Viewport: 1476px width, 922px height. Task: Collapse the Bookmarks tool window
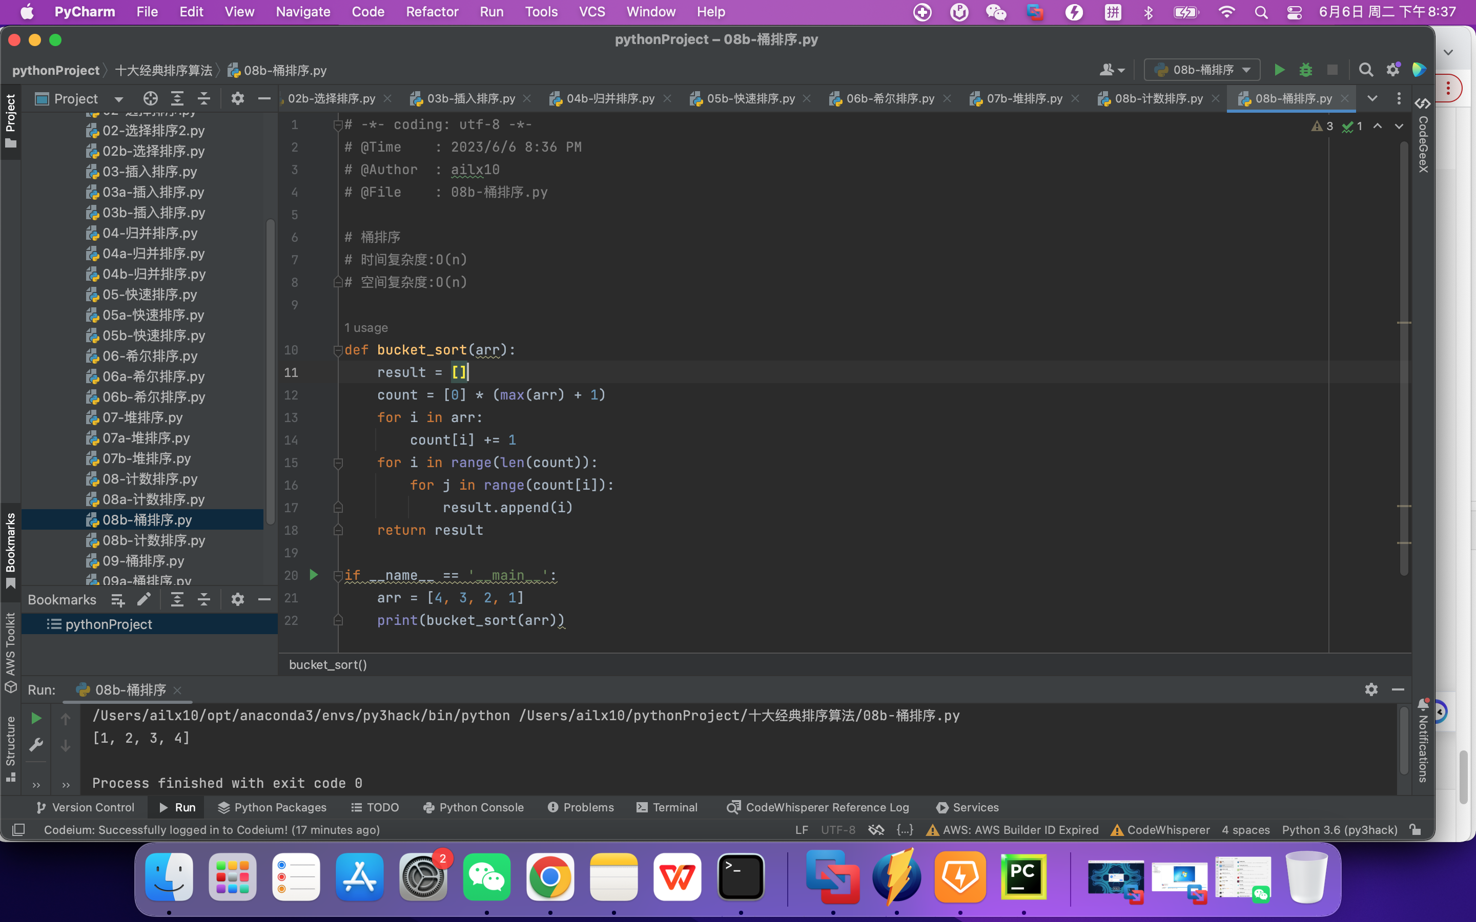[264, 599]
